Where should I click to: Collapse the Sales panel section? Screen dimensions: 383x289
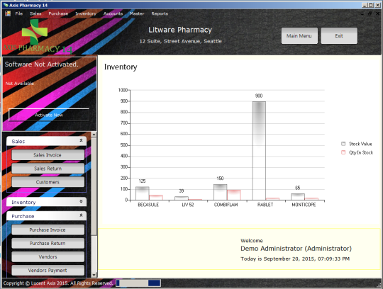81,140
